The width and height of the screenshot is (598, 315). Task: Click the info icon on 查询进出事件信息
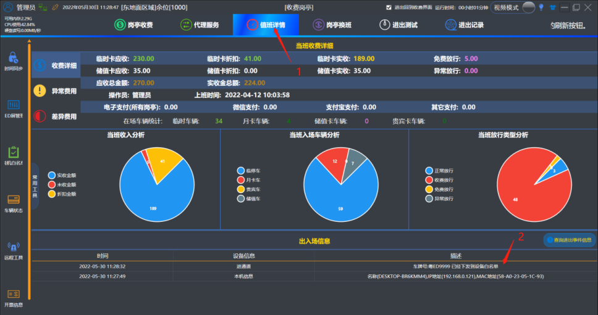point(550,240)
